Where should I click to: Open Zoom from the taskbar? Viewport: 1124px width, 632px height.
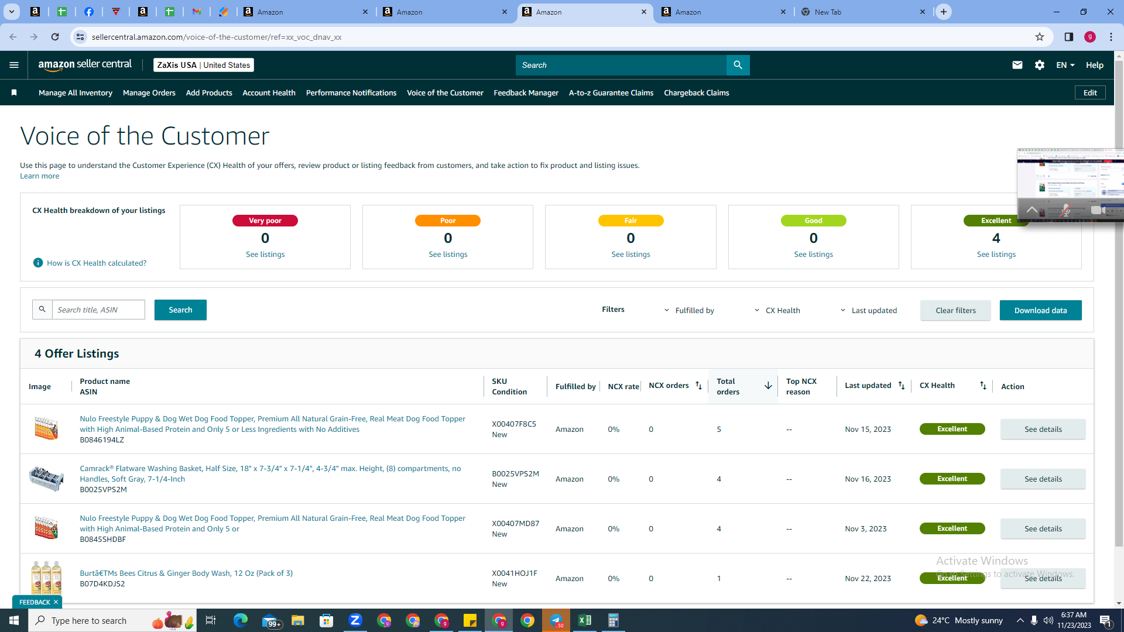(355, 620)
